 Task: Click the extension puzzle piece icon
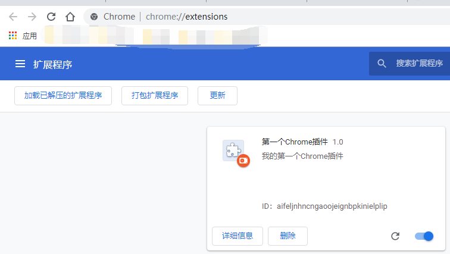point(233,150)
